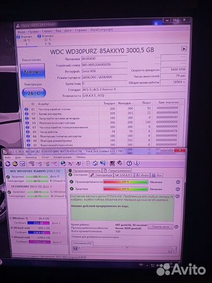
Task: Click the Raw-значения column header
Action: 169,102
